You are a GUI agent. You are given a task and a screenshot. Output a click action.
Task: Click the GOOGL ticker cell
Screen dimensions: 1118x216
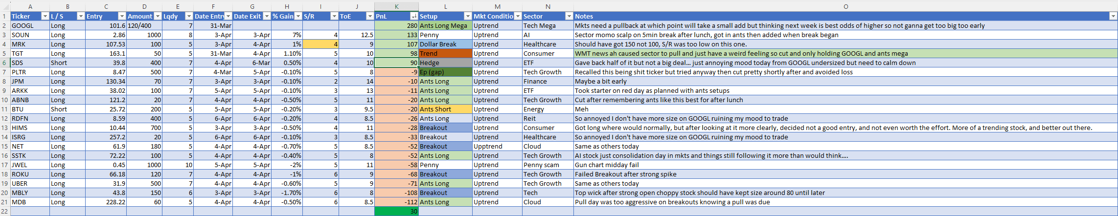29,25
